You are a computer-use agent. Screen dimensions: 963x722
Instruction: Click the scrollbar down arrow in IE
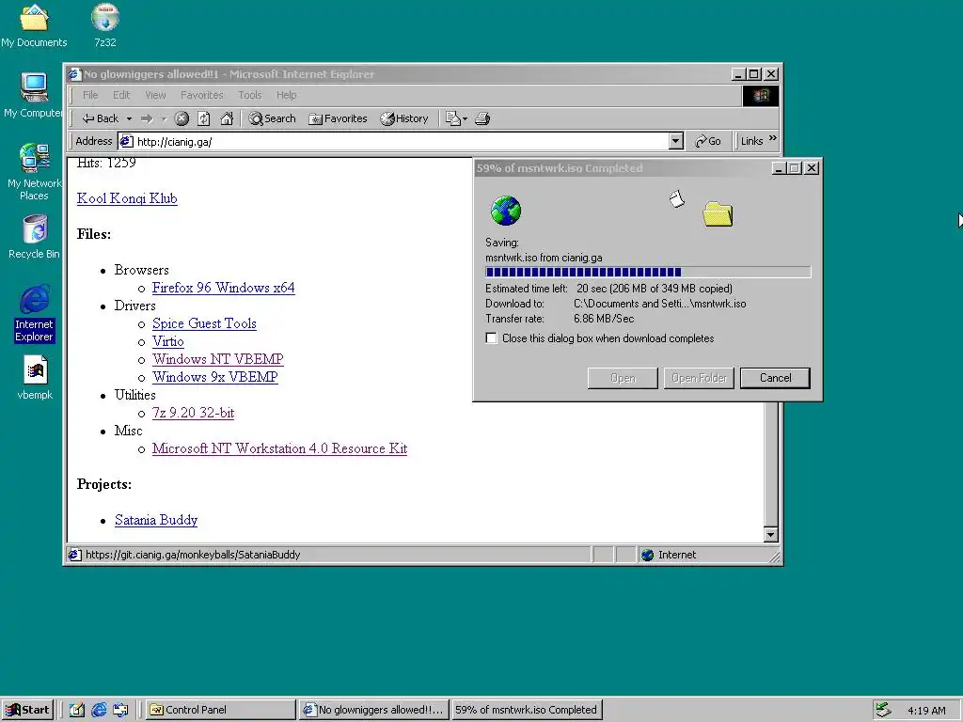click(771, 535)
